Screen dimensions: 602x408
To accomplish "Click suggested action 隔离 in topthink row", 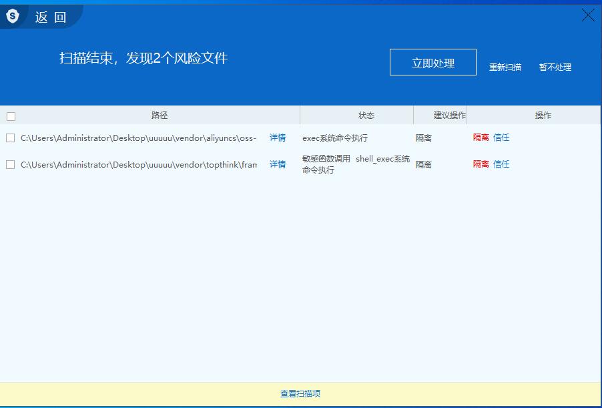I will tap(424, 165).
